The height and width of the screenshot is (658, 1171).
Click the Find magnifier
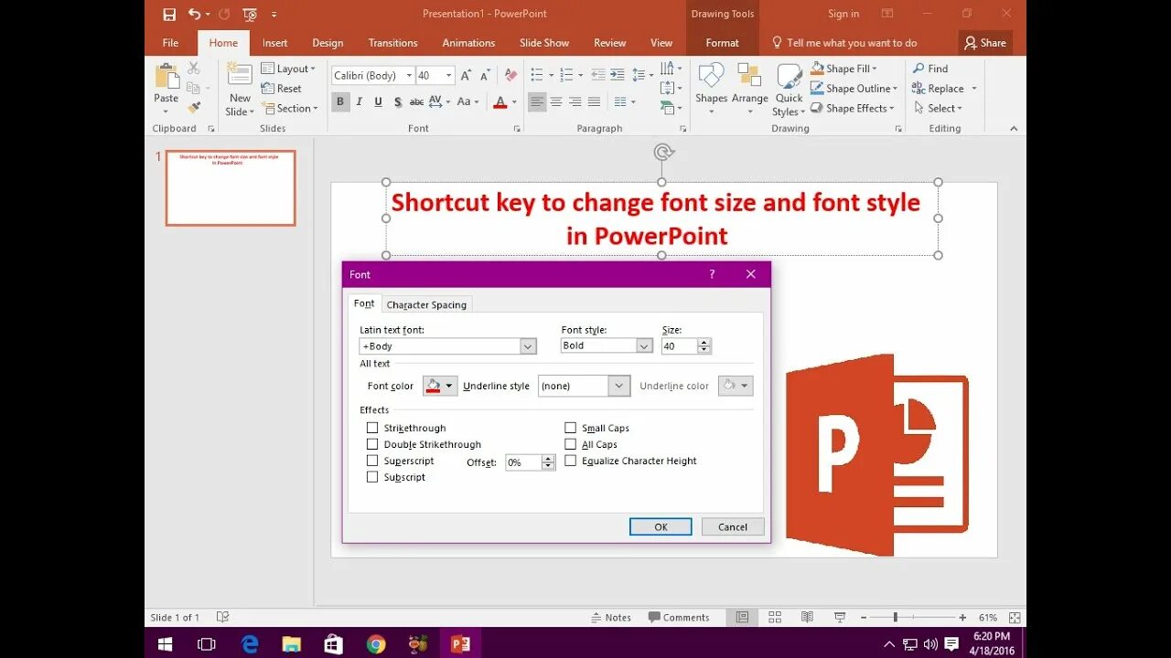[919, 69]
